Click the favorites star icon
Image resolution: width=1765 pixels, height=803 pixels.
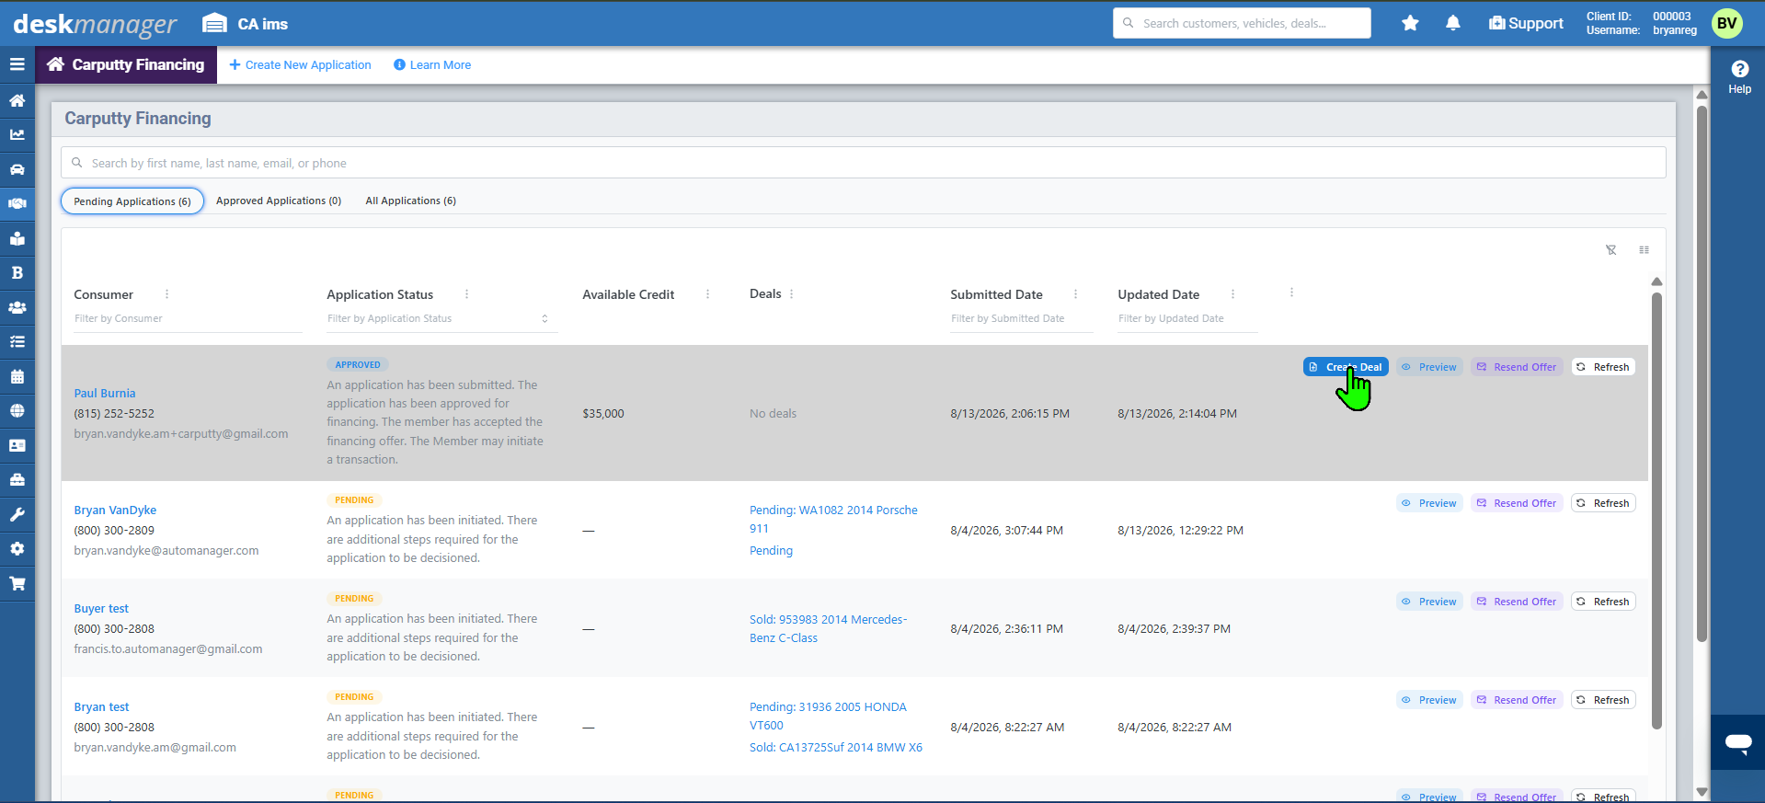coord(1410,23)
